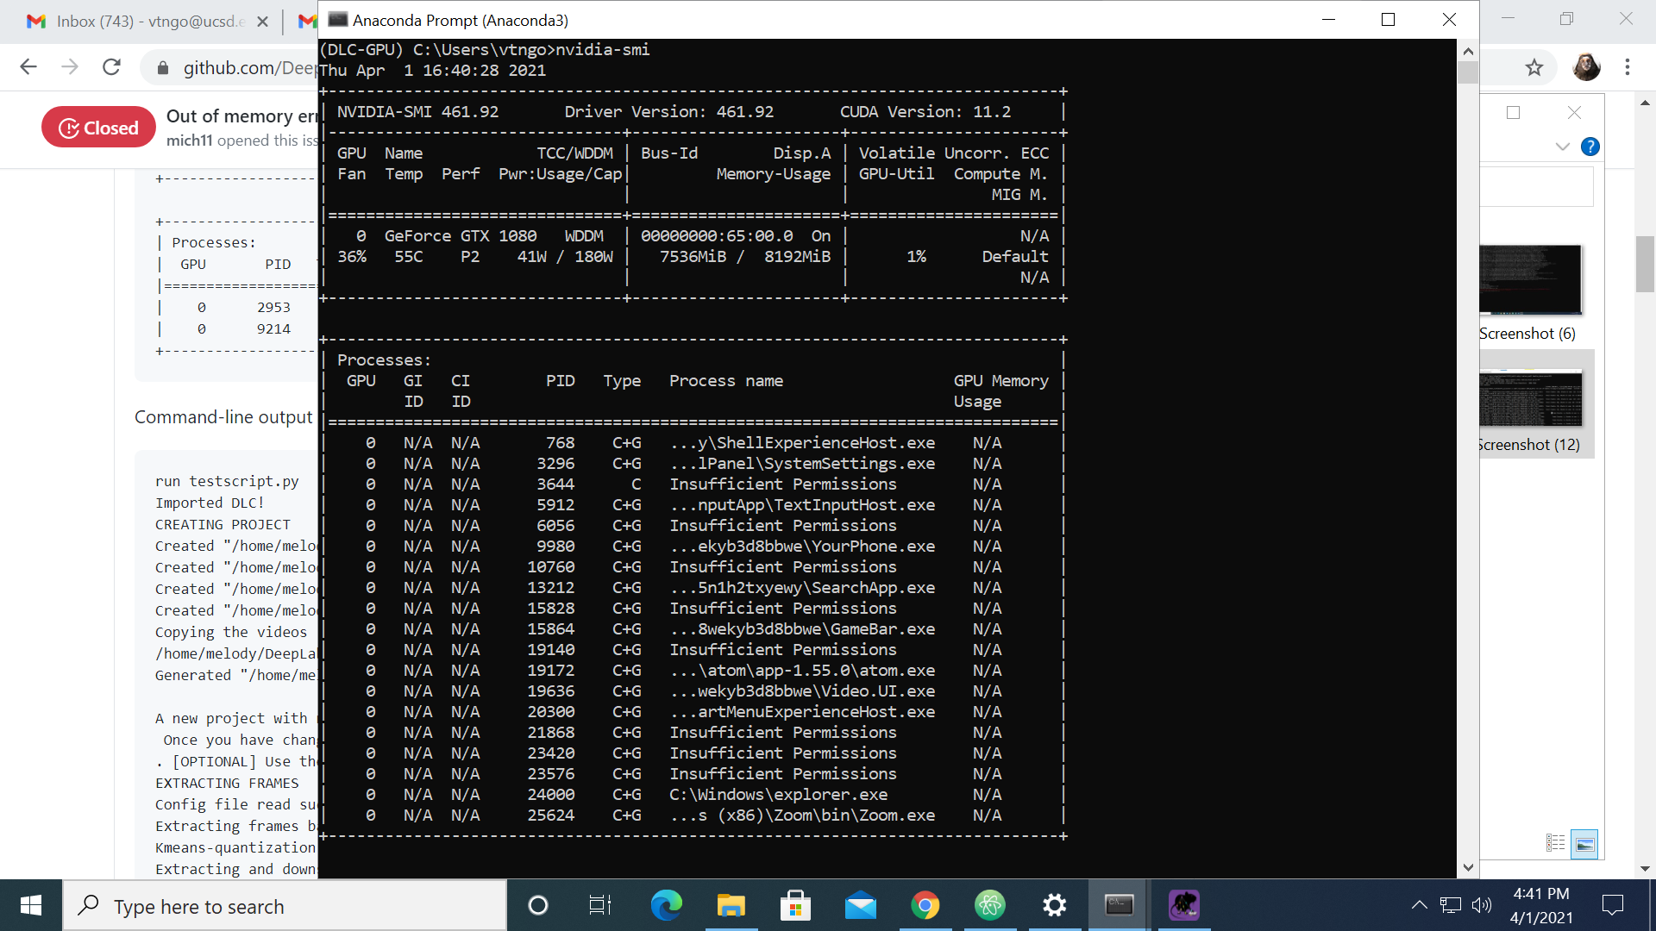Viewport: 1656px width, 931px height.
Task: Click the mich11 username link
Action: pos(189,141)
